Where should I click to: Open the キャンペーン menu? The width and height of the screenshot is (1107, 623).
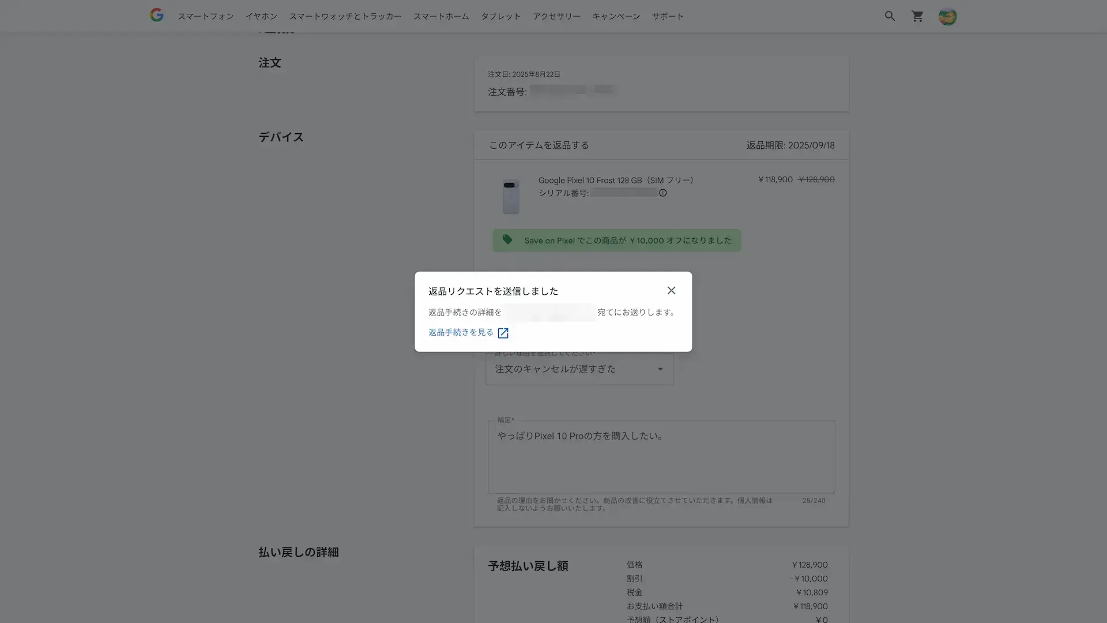pyautogui.click(x=616, y=16)
